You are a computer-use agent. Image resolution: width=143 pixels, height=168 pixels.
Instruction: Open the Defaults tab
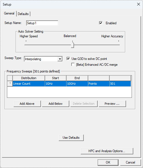coord(23,14)
